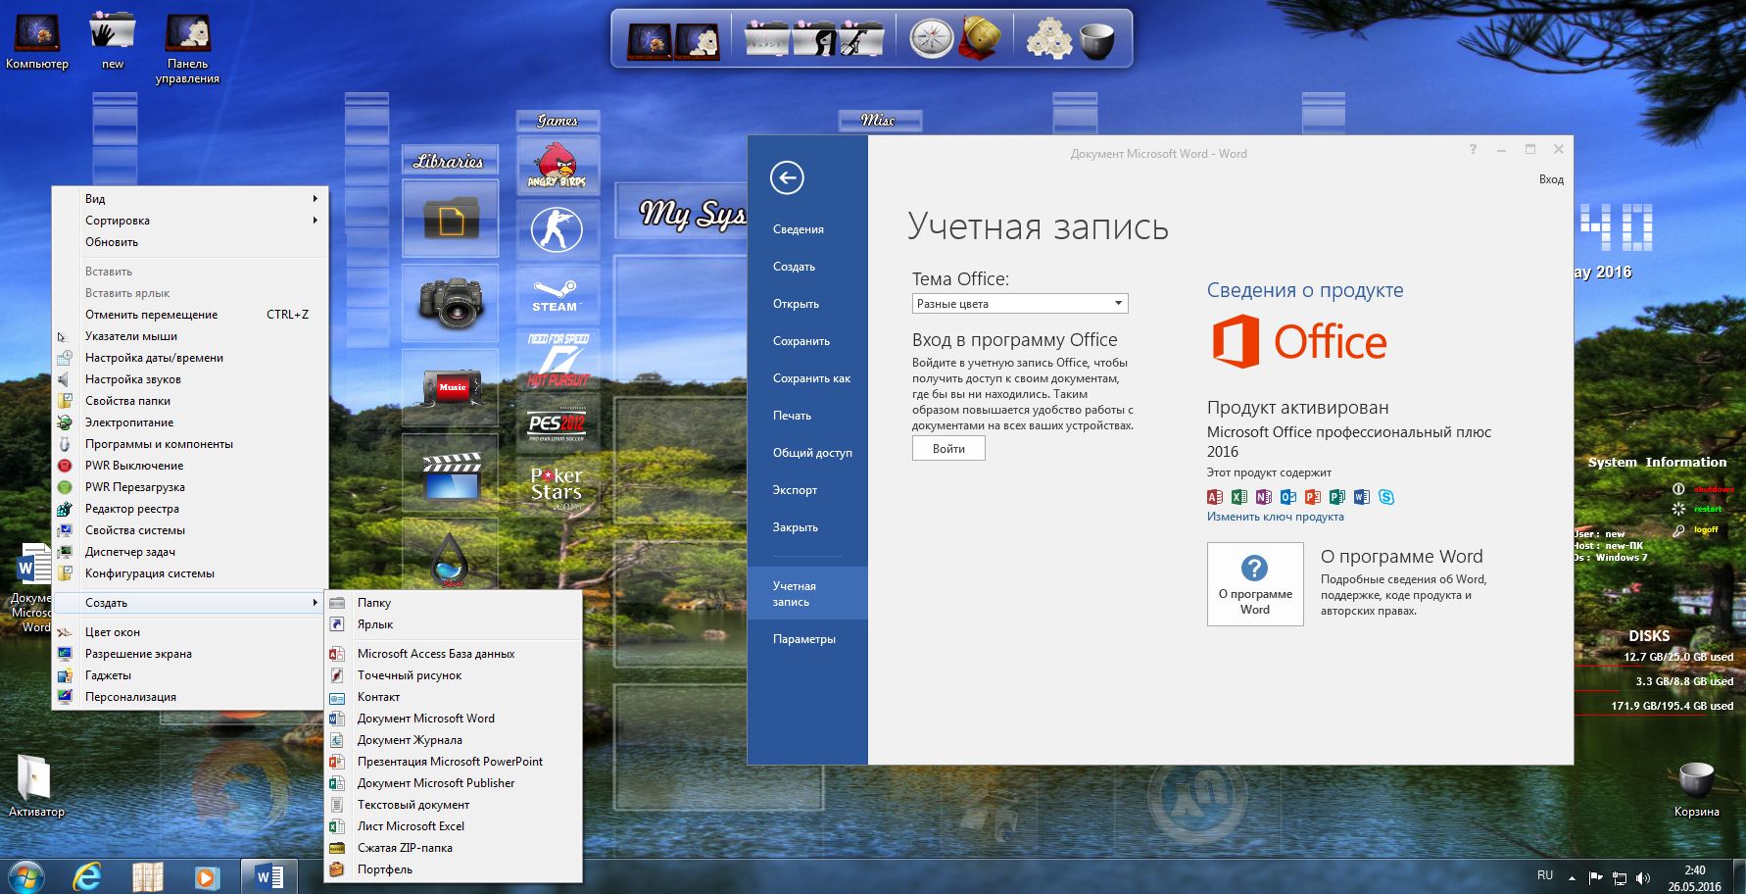Click Сохранить как in Word sidebar
Image resolution: width=1746 pixels, height=894 pixels.
[807, 378]
